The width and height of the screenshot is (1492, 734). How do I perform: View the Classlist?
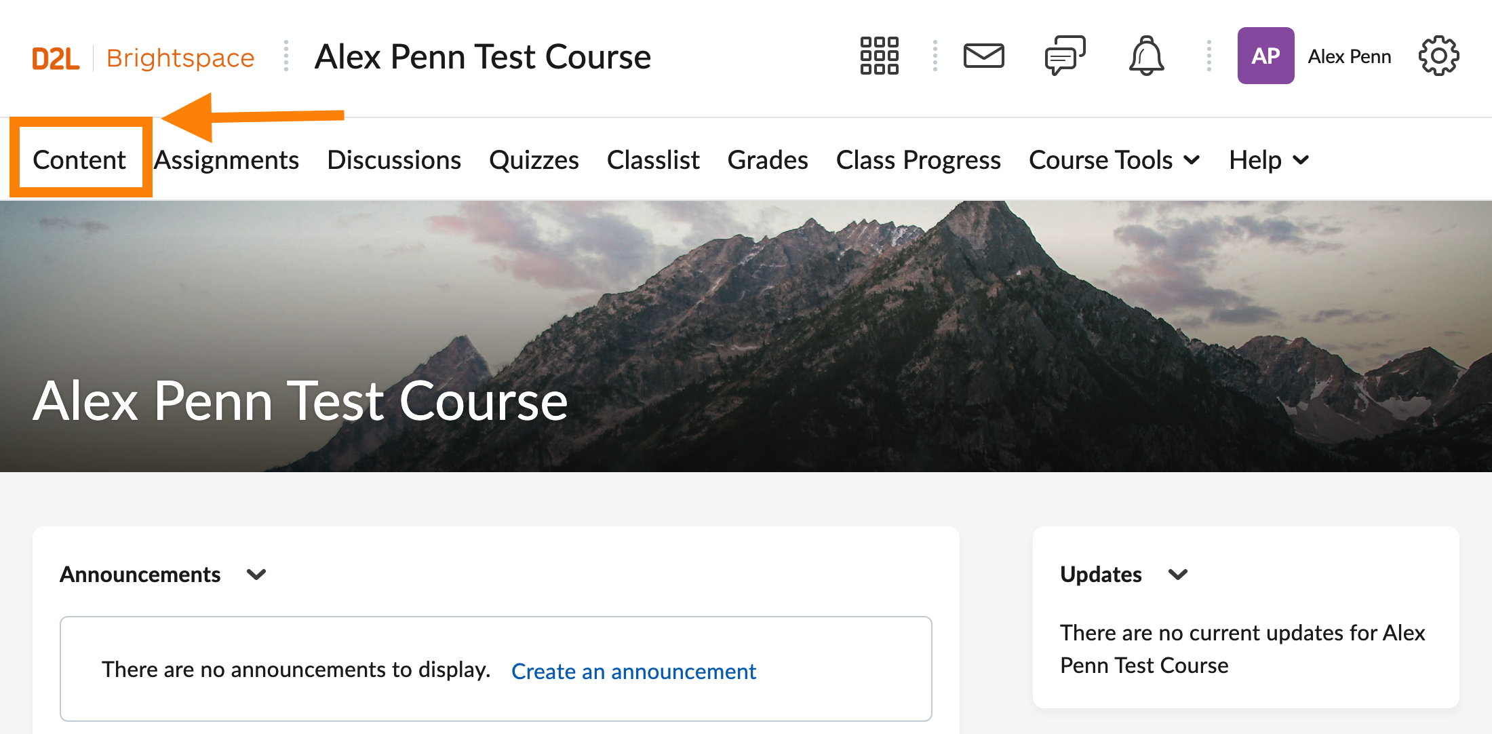coord(653,160)
